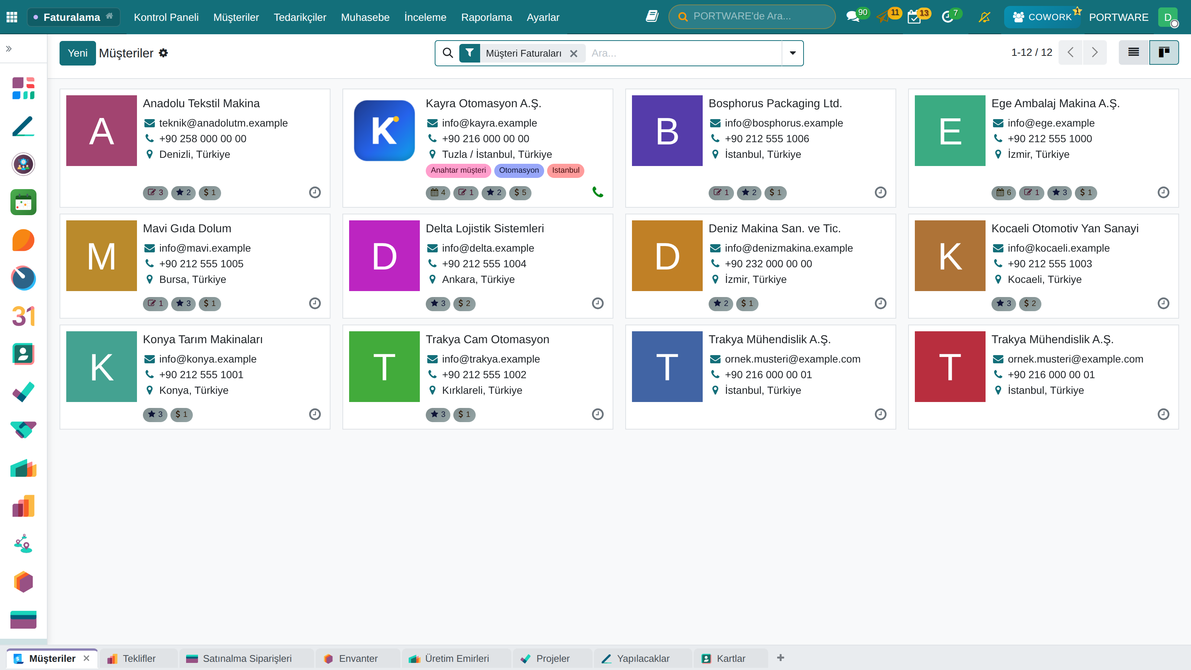Open the Tedarikçiler menu
This screenshot has width=1191, height=670.
tap(300, 17)
